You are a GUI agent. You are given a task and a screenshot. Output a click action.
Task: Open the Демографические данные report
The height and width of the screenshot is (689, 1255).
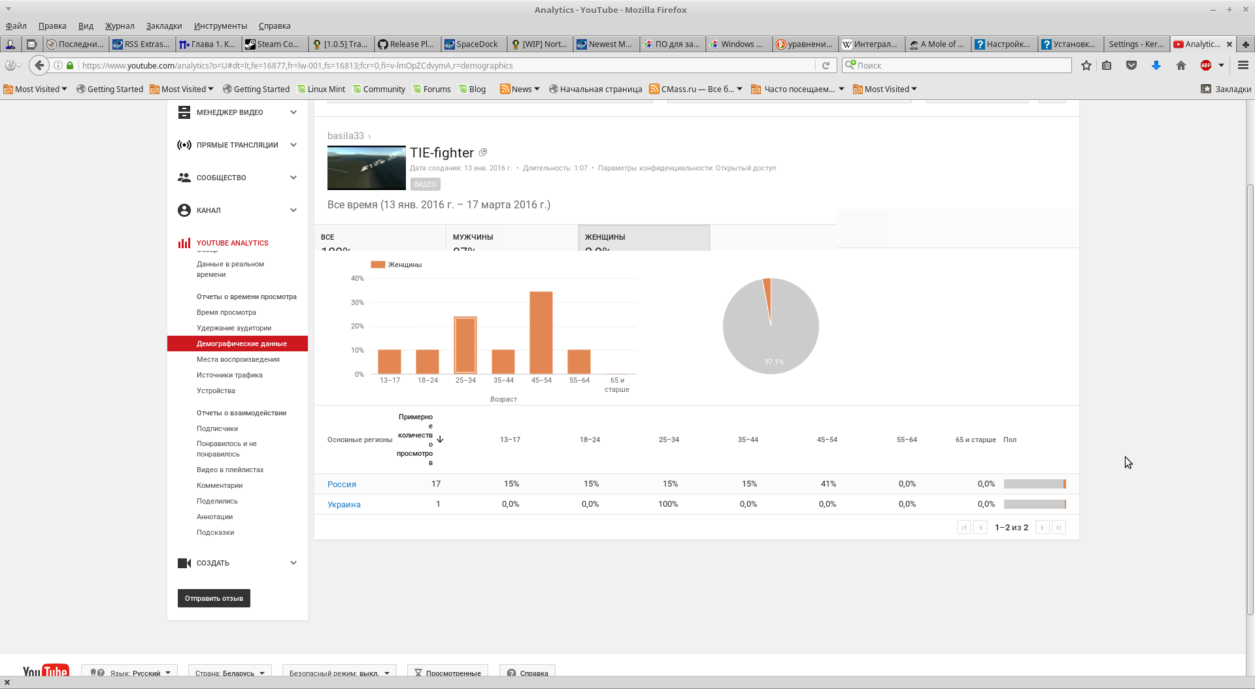(237, 344)
